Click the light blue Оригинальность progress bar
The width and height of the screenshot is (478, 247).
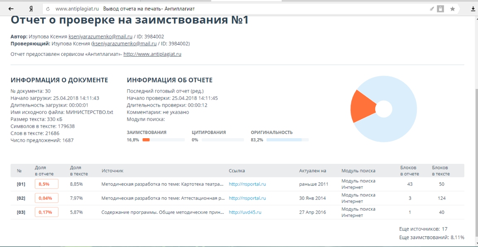pos(284,140)
